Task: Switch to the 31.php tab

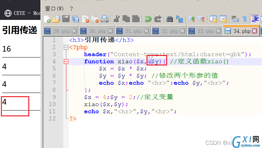Action: coord(133,31)
